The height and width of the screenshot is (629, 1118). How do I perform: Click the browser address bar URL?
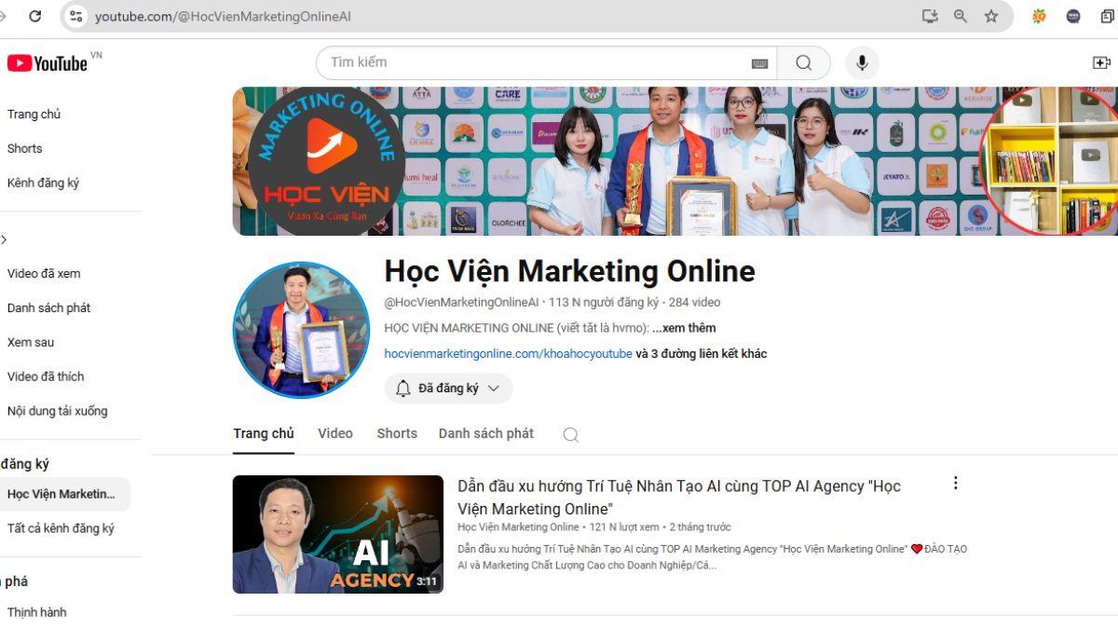point(223,17)
